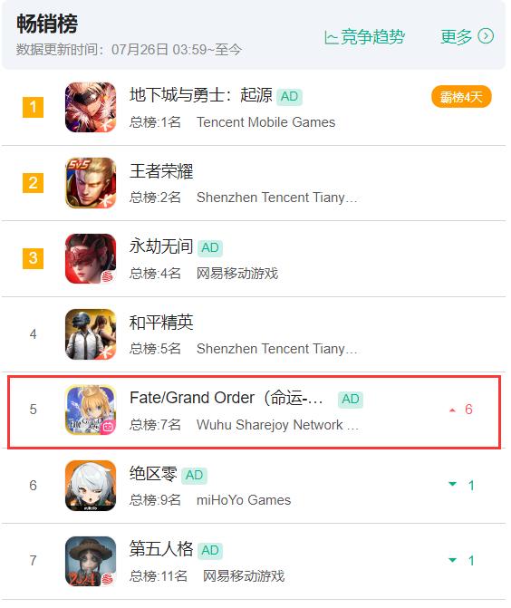The height and width of the screenshot is (608, 511).
Task: Click the 王者荣耀 game title
Action: click(x=161, y=171)
